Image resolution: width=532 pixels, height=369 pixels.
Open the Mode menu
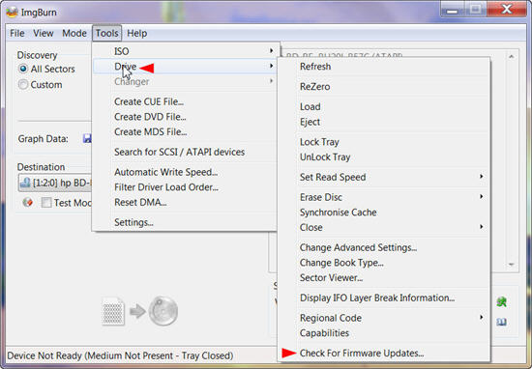(74, 33)
